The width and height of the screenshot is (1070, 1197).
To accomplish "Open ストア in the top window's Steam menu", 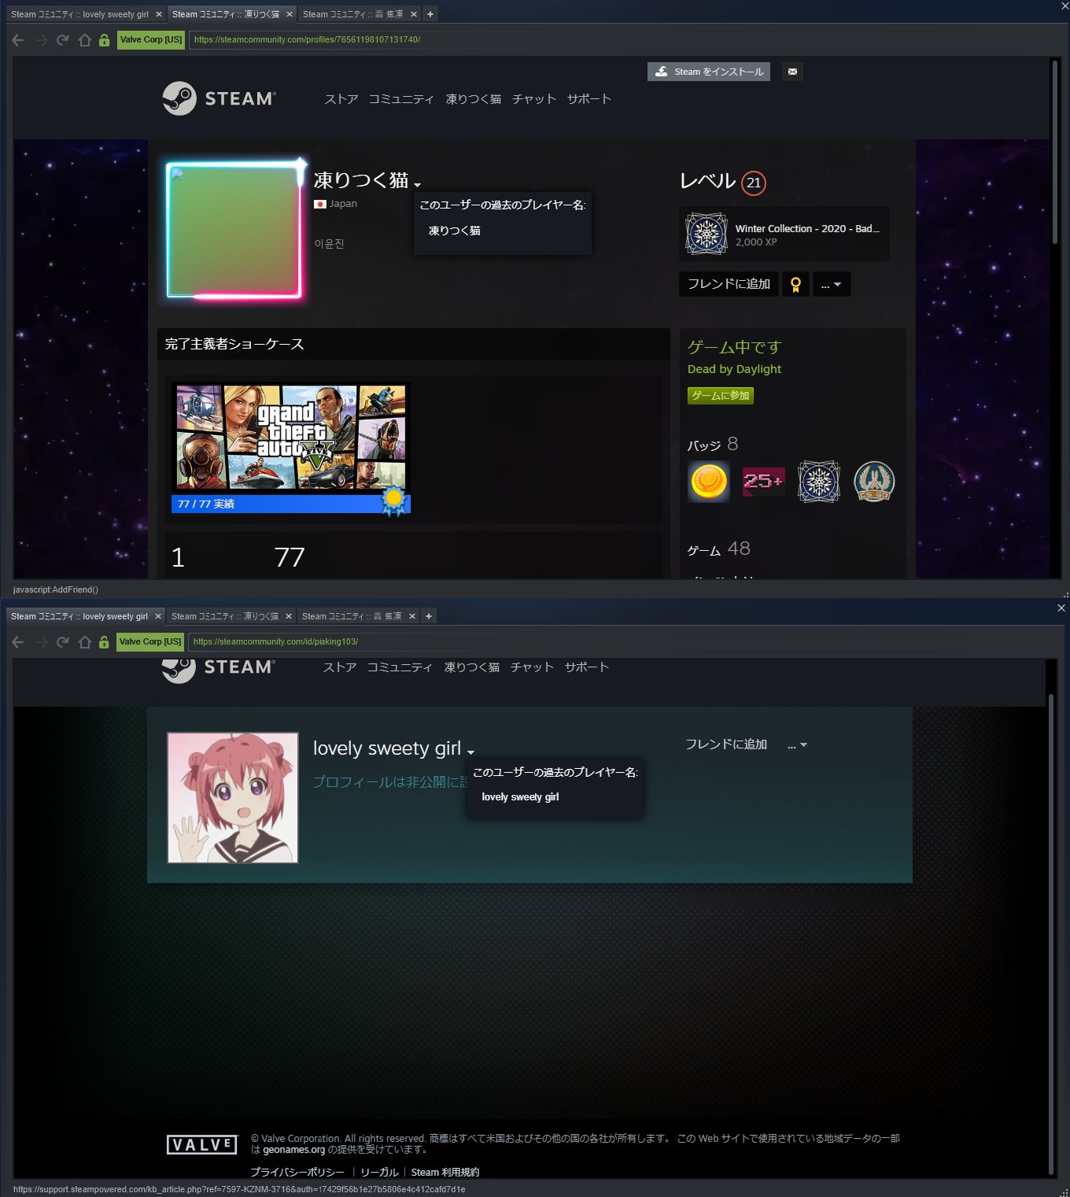I will (341, 99).
